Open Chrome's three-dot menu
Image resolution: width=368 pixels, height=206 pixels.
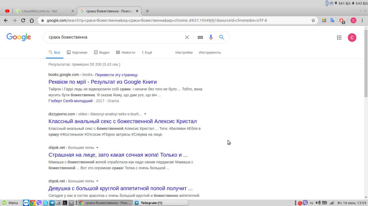click(363, 20)
